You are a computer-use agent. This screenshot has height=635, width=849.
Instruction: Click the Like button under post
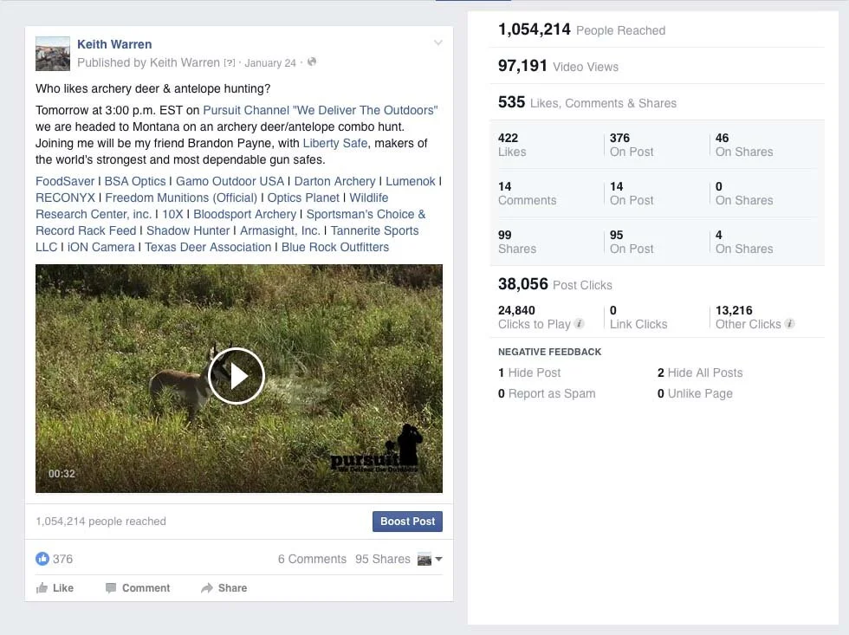(55, 588)
